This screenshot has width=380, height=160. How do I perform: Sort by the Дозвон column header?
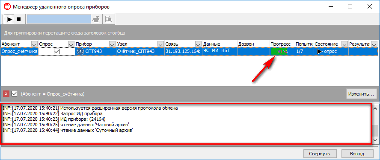coord(253,44)
